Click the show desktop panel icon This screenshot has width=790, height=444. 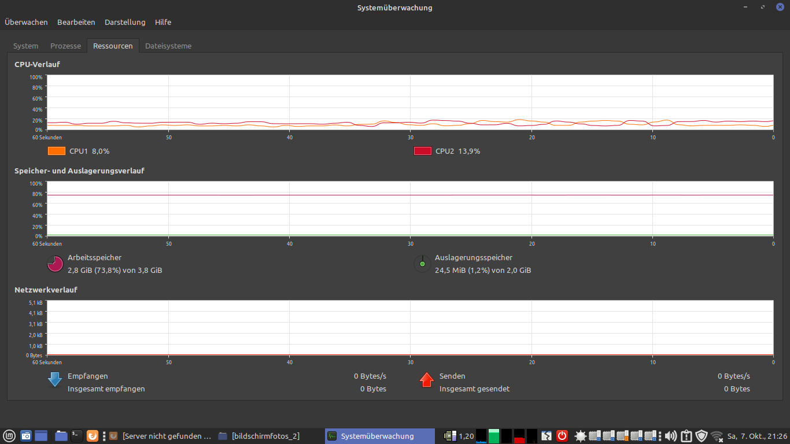(41, 436)
